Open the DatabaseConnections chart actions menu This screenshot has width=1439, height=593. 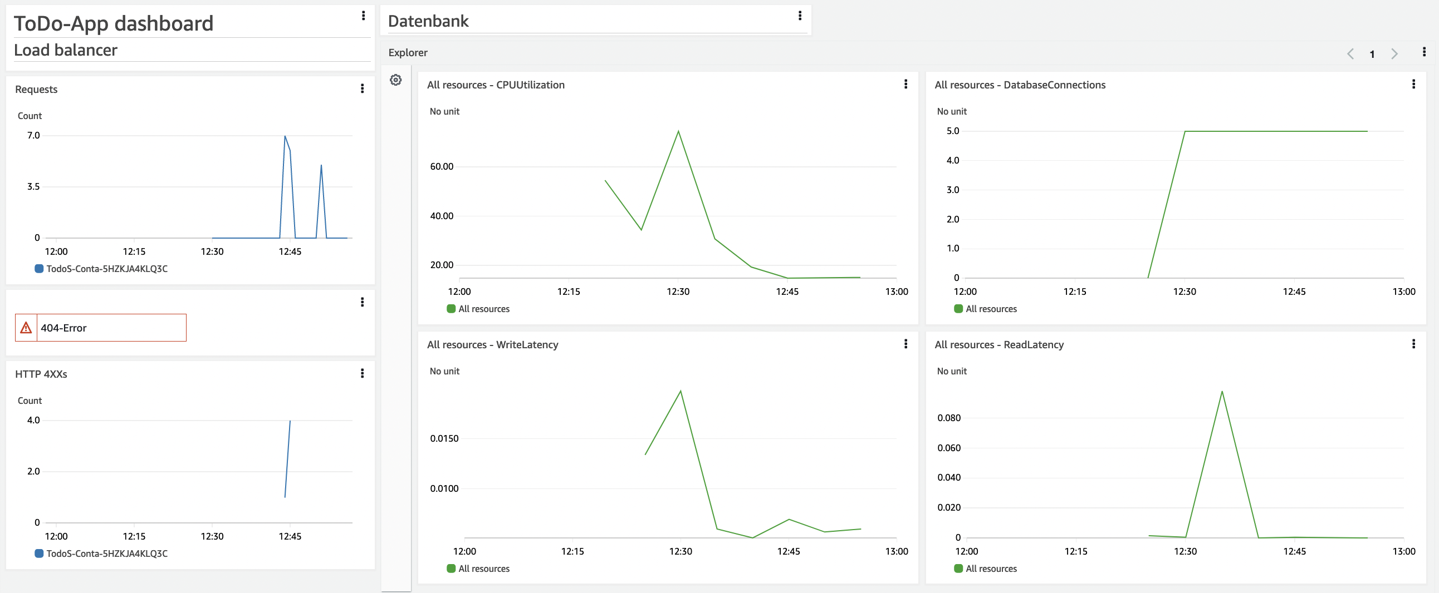point(1413,84)
